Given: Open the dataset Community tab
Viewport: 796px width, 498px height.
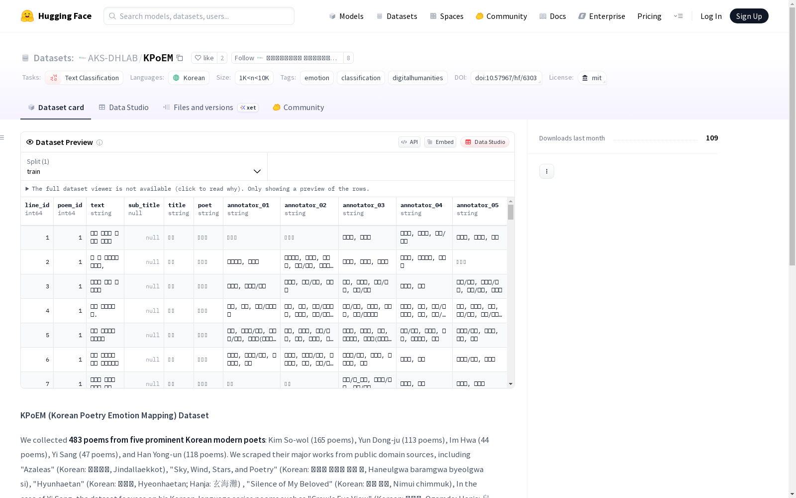Looking at the screenshot, I should [298, 108].
